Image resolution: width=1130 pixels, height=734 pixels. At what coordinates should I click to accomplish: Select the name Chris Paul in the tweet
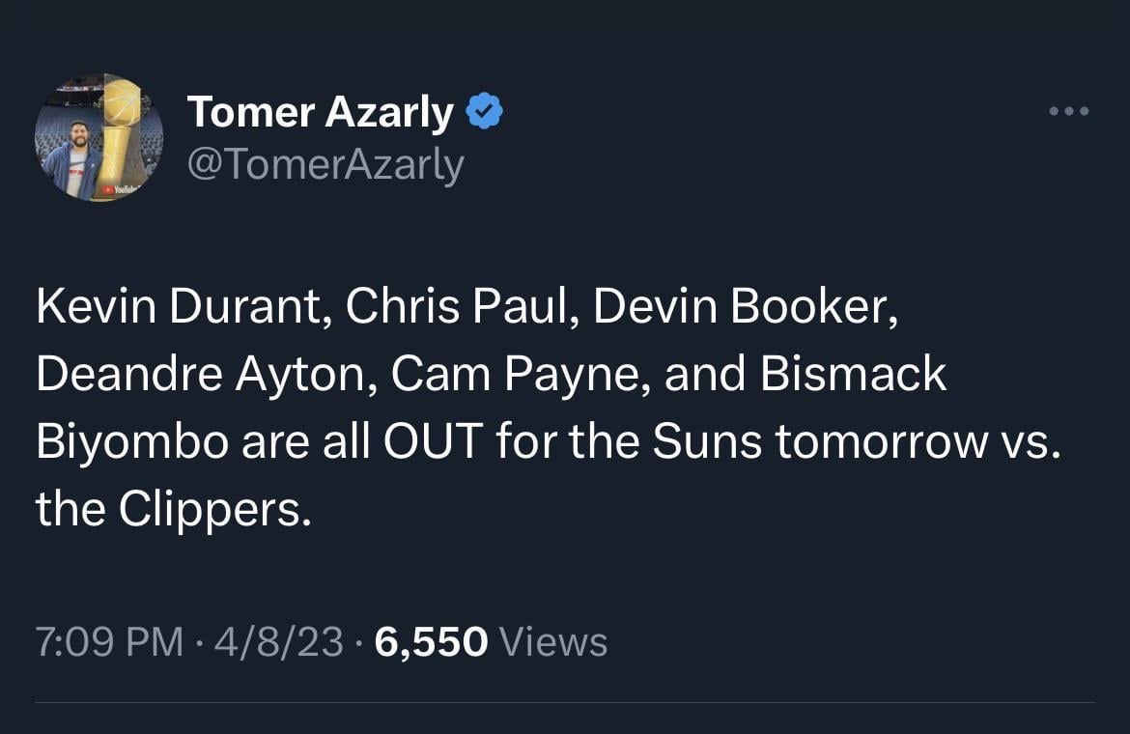(x=457, y=307)
